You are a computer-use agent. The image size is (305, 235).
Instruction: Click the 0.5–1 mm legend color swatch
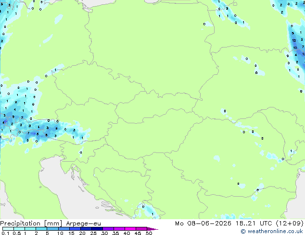19,229
